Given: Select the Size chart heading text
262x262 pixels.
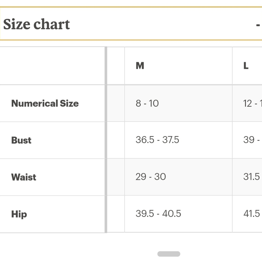Looking at the screenshot, I should tap(36, 24).
